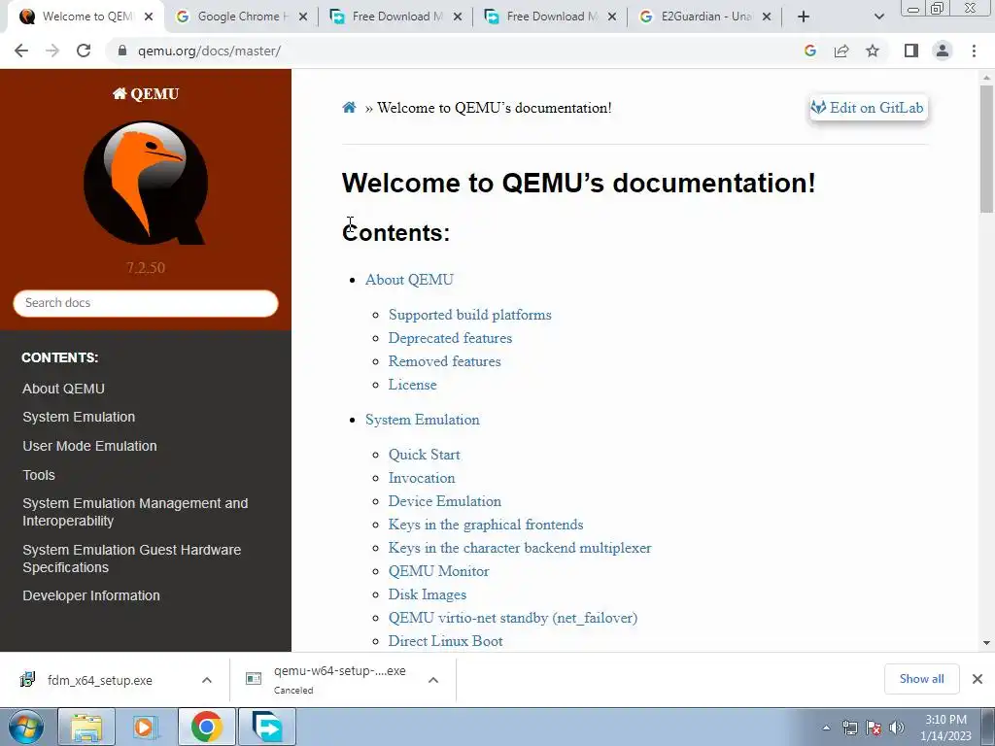
Task: Open Removed features link
Action: click(x=444, y=361)
